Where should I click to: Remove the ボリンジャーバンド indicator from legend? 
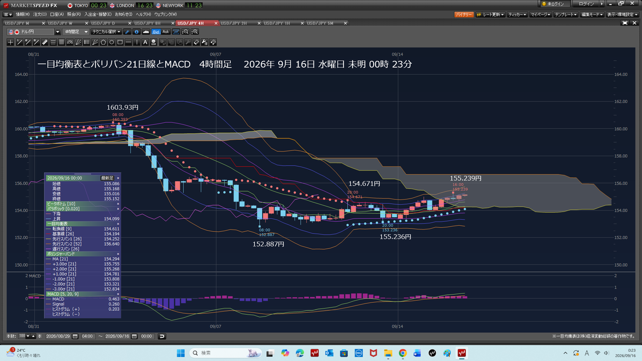(x=118, y=254)
